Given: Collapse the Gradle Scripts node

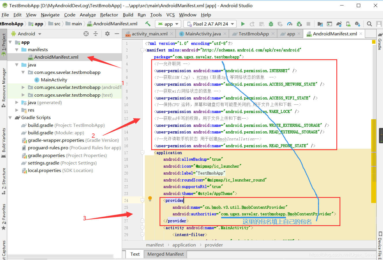Looking at the screenshot, I should (10, 118).
